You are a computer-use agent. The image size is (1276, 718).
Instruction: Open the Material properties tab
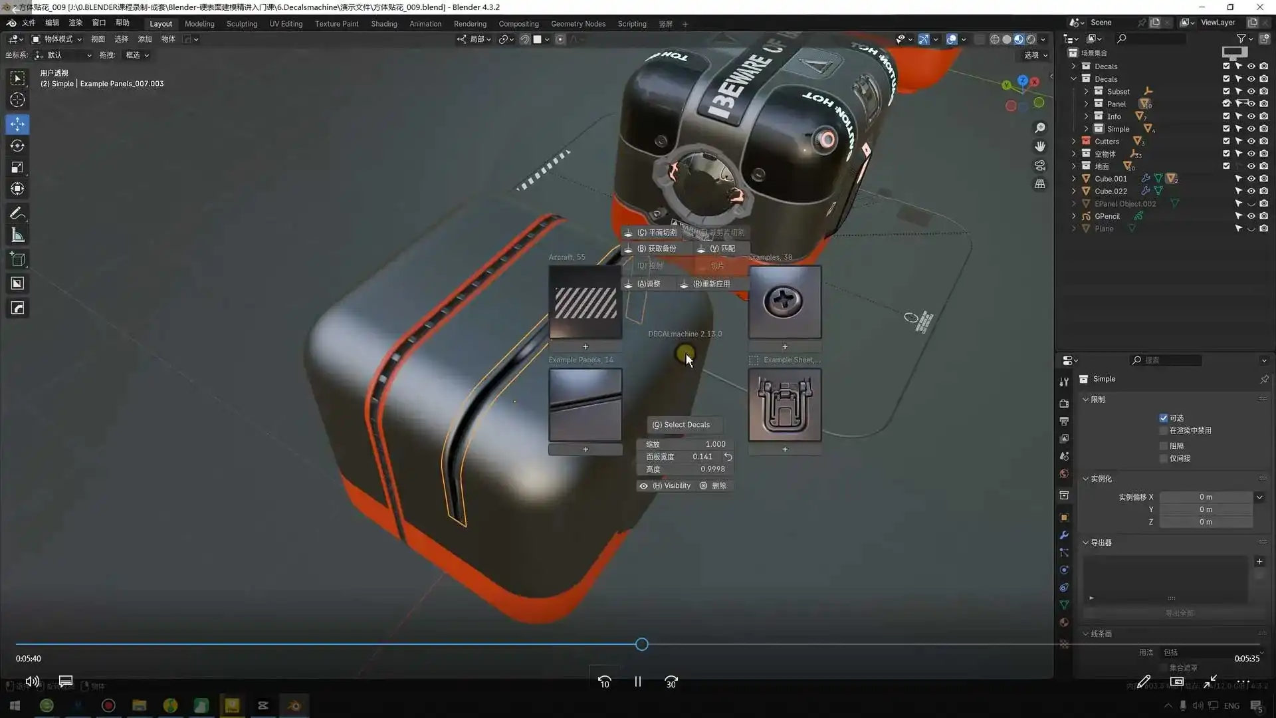1064,622
